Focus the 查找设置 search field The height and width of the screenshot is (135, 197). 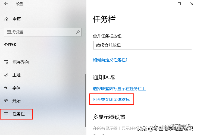(x=43, y=32)
